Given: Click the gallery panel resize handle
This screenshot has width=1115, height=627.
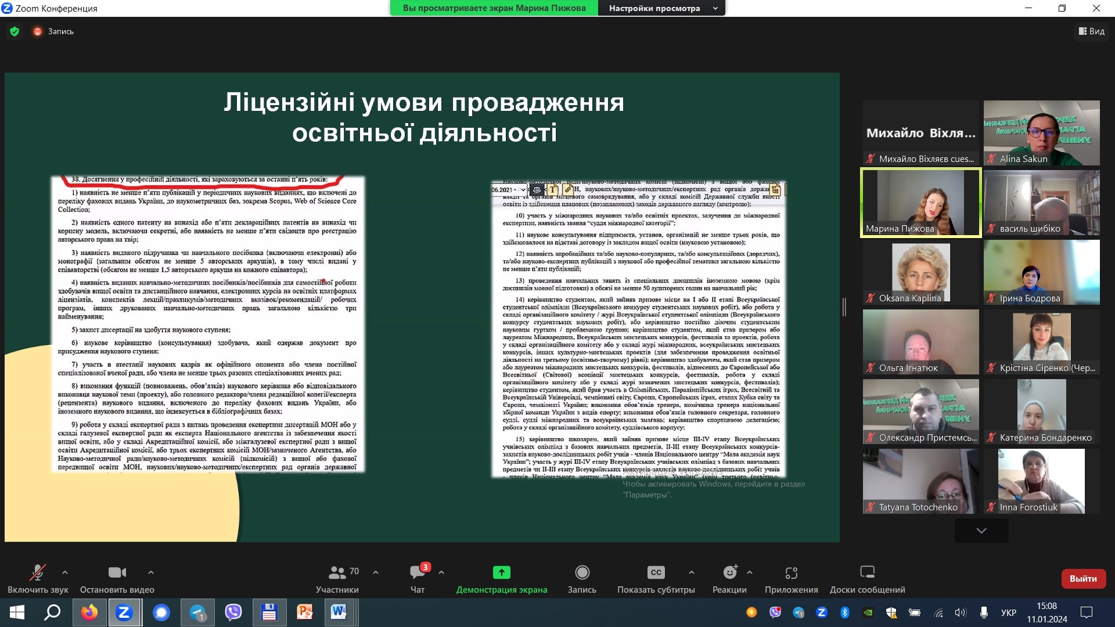Looking at the screenshot, I should coord(844,307).
